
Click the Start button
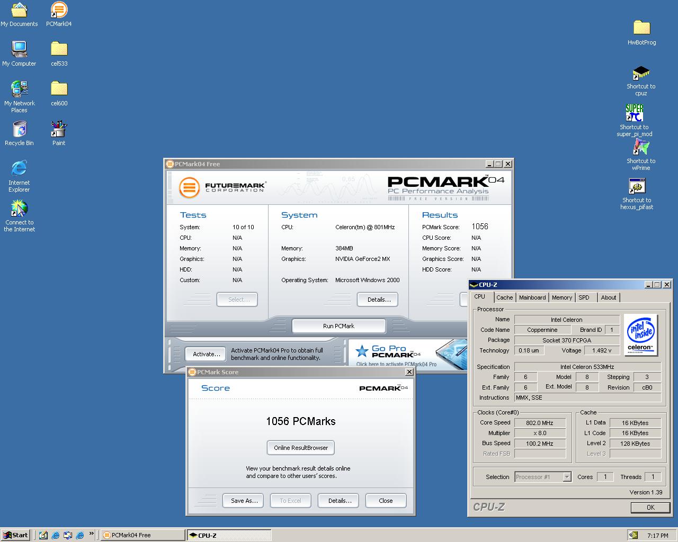[15, 535]
